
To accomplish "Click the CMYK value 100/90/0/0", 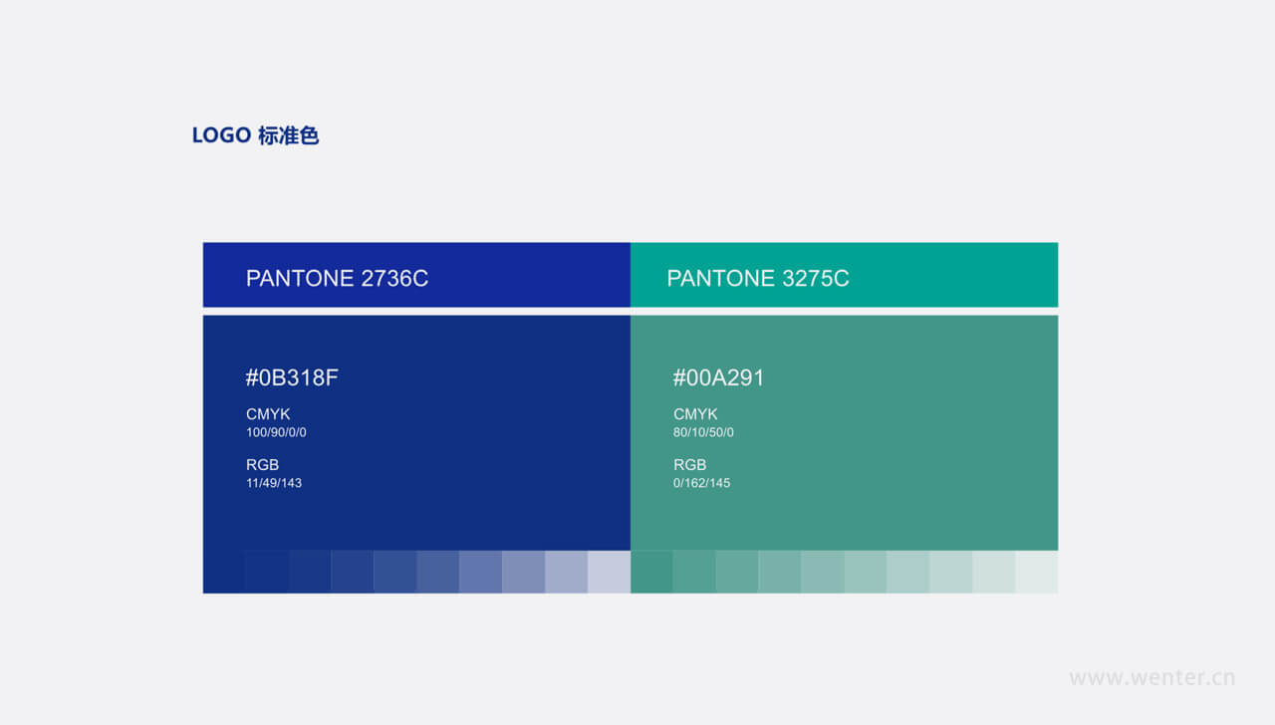I will 276,433.
